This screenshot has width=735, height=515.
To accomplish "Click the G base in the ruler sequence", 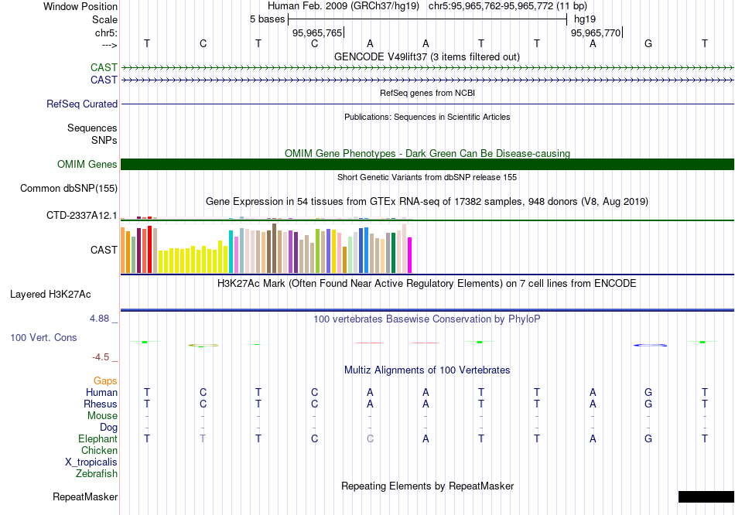I will 648,43.
